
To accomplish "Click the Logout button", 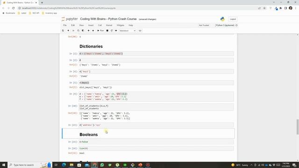I will click(233, 19).
